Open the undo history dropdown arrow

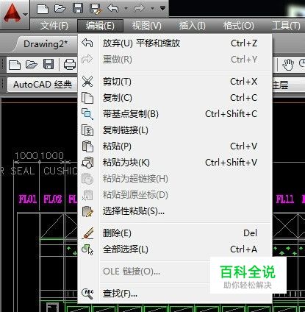(126, 9)
